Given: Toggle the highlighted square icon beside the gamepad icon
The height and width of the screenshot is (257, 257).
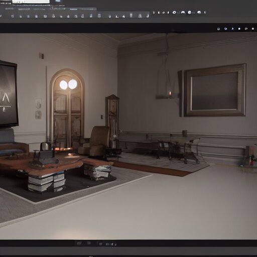Looking at the screenshot, I should pos(190,12).
